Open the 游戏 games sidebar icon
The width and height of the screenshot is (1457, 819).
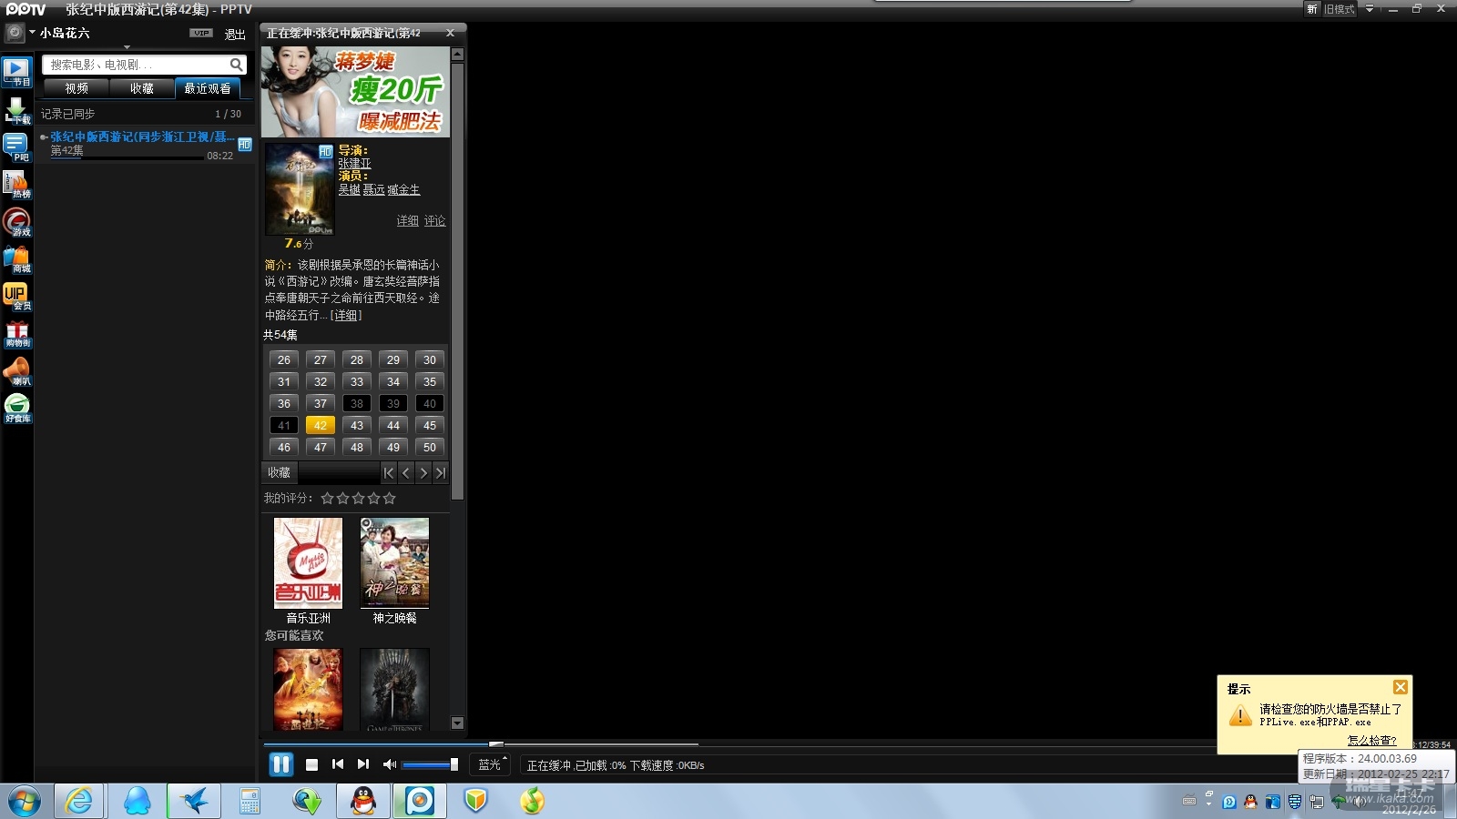point(16,222)
